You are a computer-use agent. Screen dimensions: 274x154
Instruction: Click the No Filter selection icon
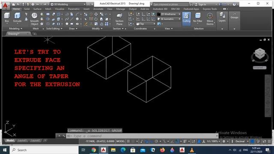point(198,18)
